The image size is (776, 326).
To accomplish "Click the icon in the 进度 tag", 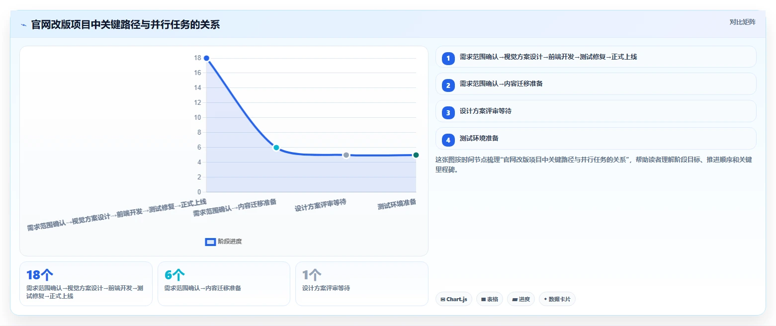I will [x=515, y=300].
